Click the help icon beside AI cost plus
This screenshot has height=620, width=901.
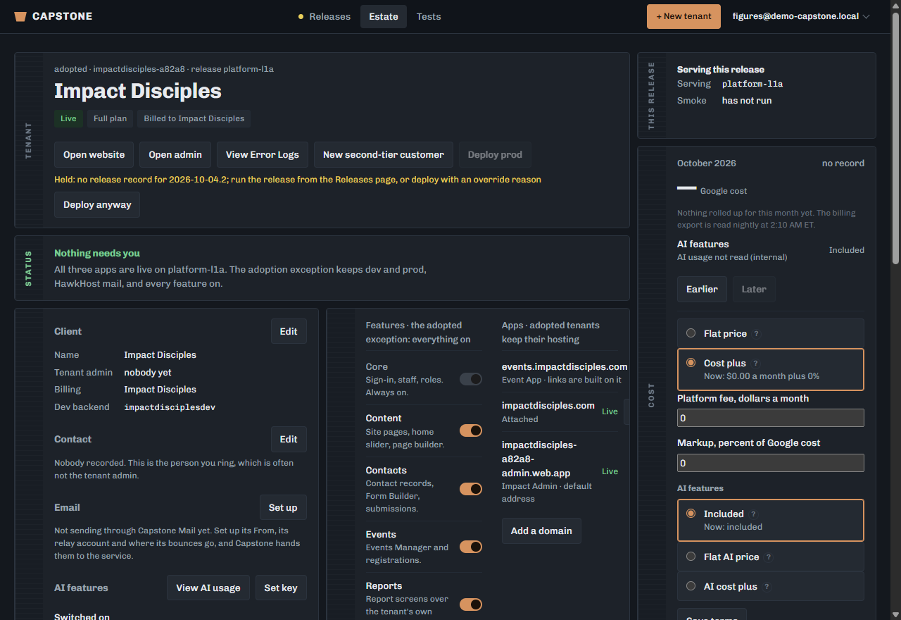[767, 587]
